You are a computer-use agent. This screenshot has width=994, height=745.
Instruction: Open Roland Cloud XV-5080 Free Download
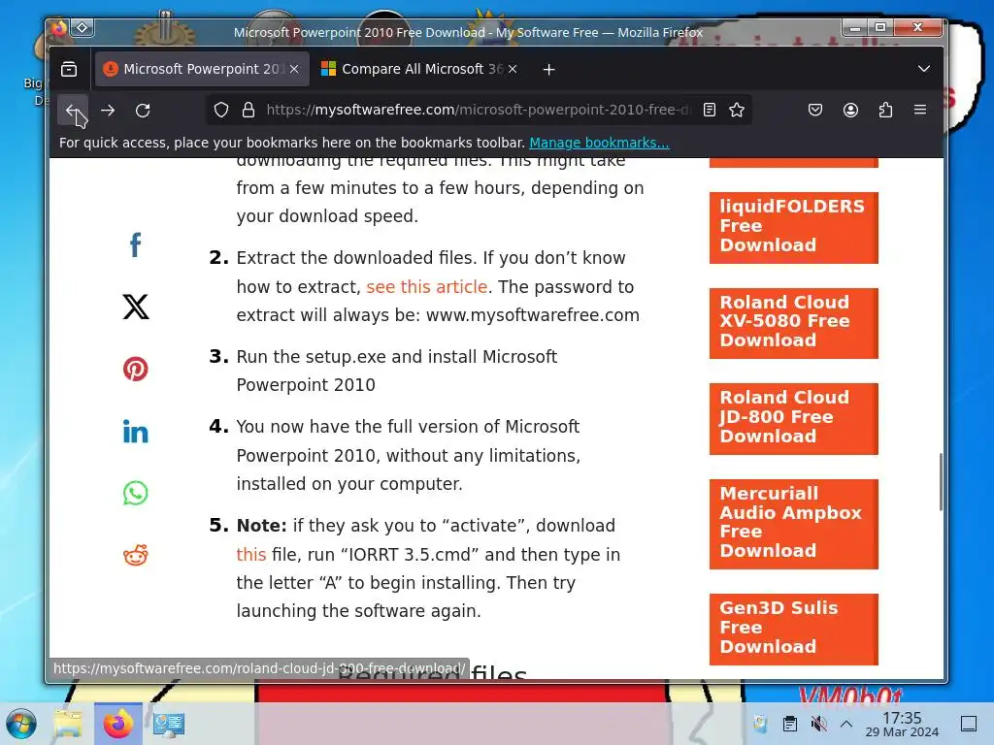point(794,324)
